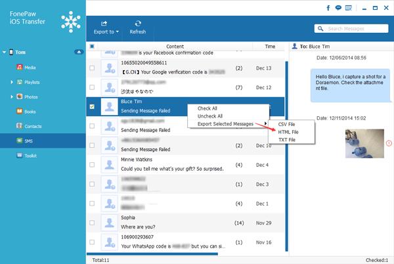Check the Dec 3 message checkbox
Viewport: 394px width, 264px height.
[x=92, y=184]
